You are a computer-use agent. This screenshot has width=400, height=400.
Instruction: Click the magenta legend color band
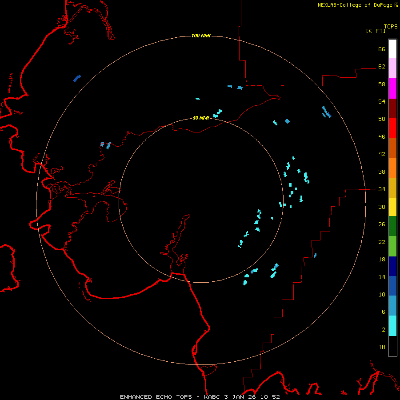coord(392,88)
